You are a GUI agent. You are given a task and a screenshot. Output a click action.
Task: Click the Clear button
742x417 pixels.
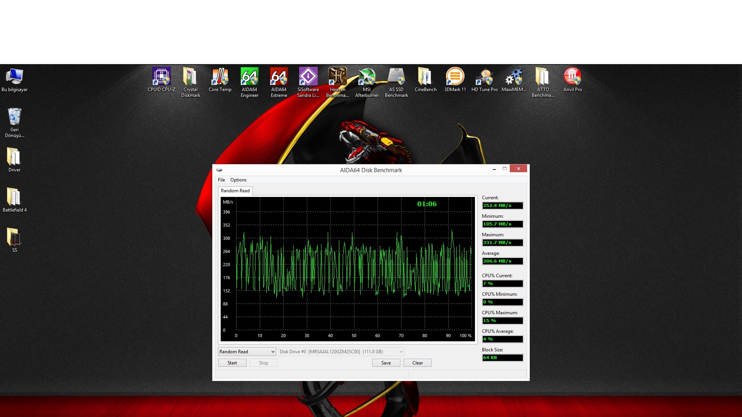coord(417,363)
